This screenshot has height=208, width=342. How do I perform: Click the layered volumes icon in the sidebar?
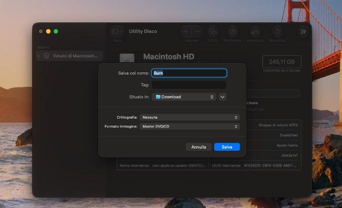tap(47, 56)
